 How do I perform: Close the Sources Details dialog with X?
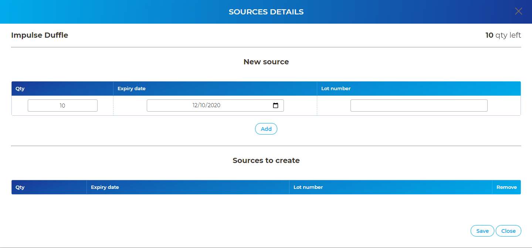coord(518,11)
